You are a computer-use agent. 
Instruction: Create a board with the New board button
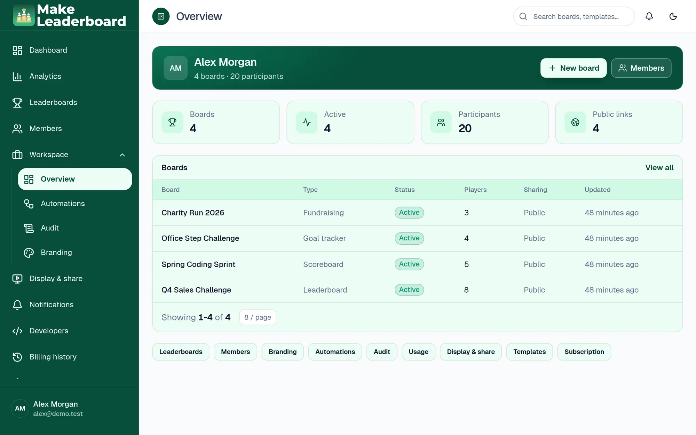click(x=573, y=68)
